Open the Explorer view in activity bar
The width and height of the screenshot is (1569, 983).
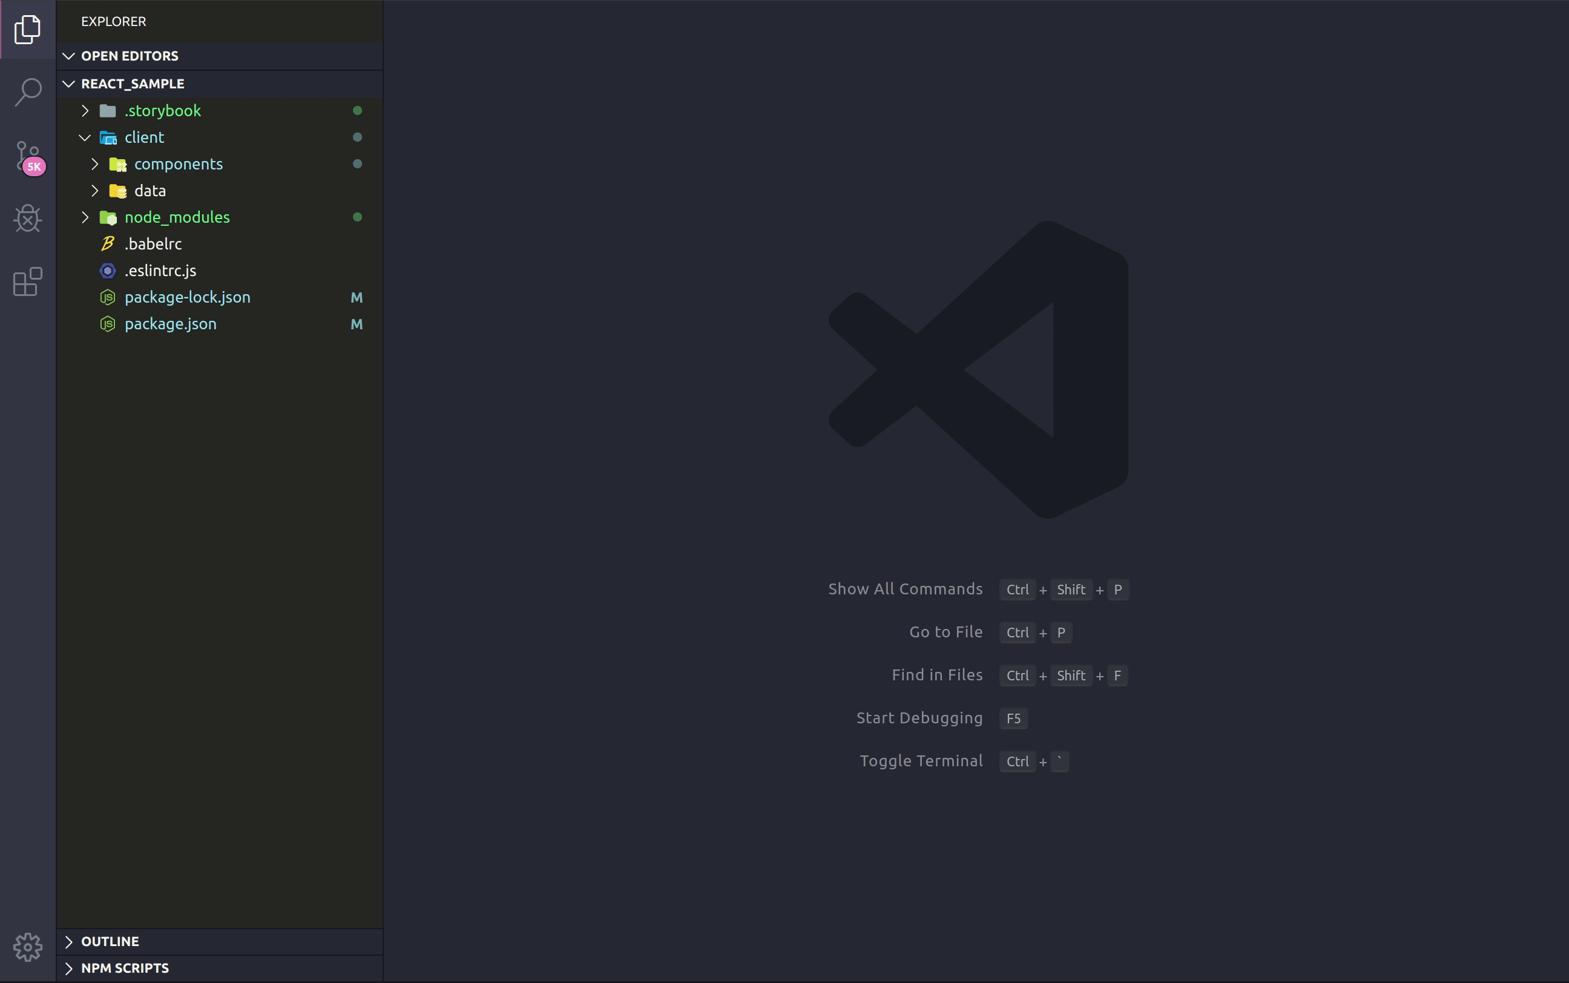pyautogui.click(x=27, y=30)
